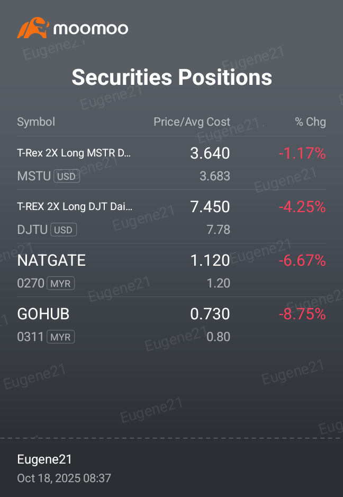Click the DJTU ticker symbol
Viewport: 343px width, 497px height.
32,230
